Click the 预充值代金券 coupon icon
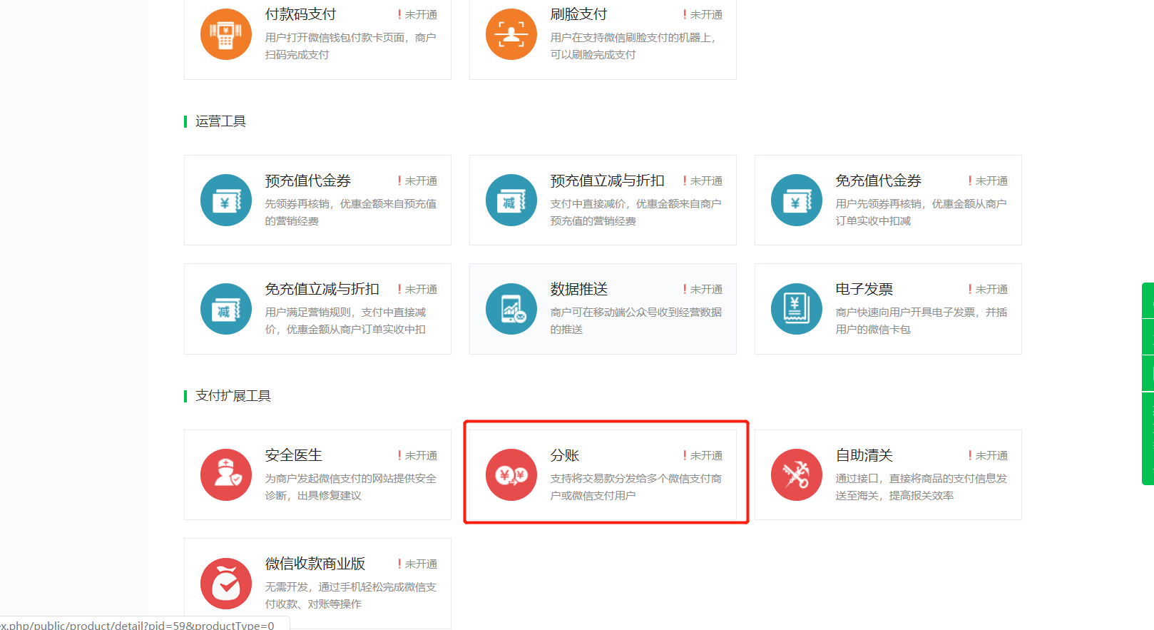 pos(226,200)
